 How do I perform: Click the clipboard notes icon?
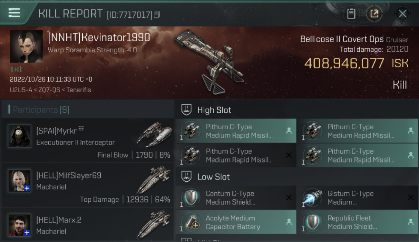tap(351, 14)
